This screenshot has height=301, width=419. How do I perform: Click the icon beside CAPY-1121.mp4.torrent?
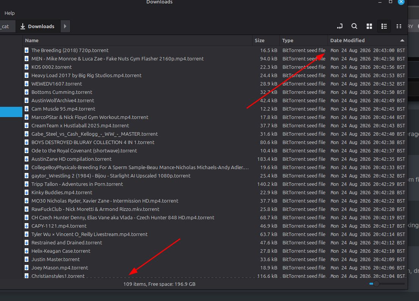pyautogui.click(x=27, y=226)
